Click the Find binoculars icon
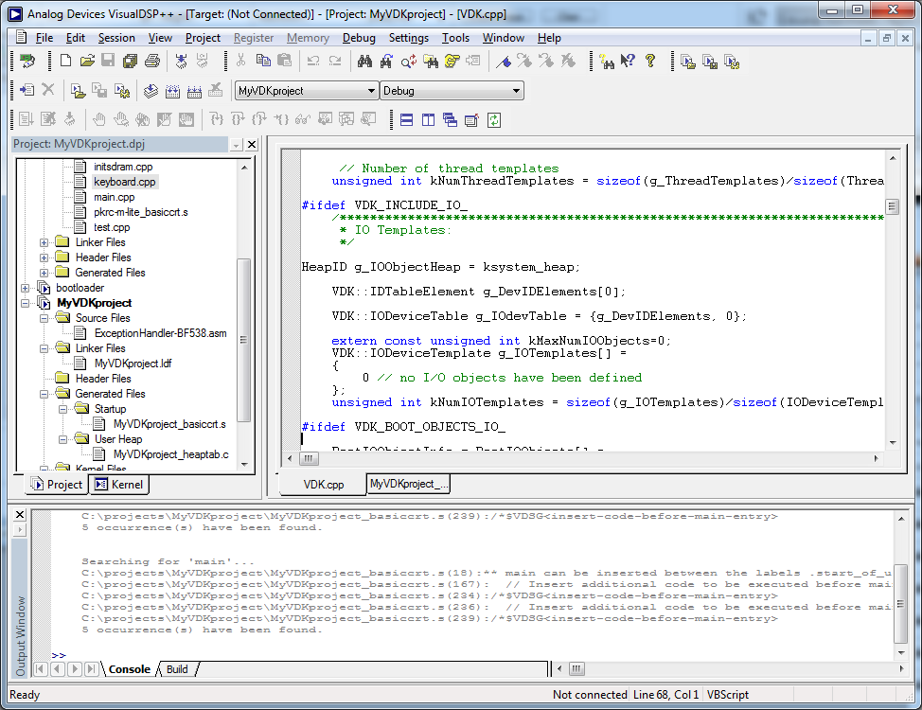 click(364, 62)
